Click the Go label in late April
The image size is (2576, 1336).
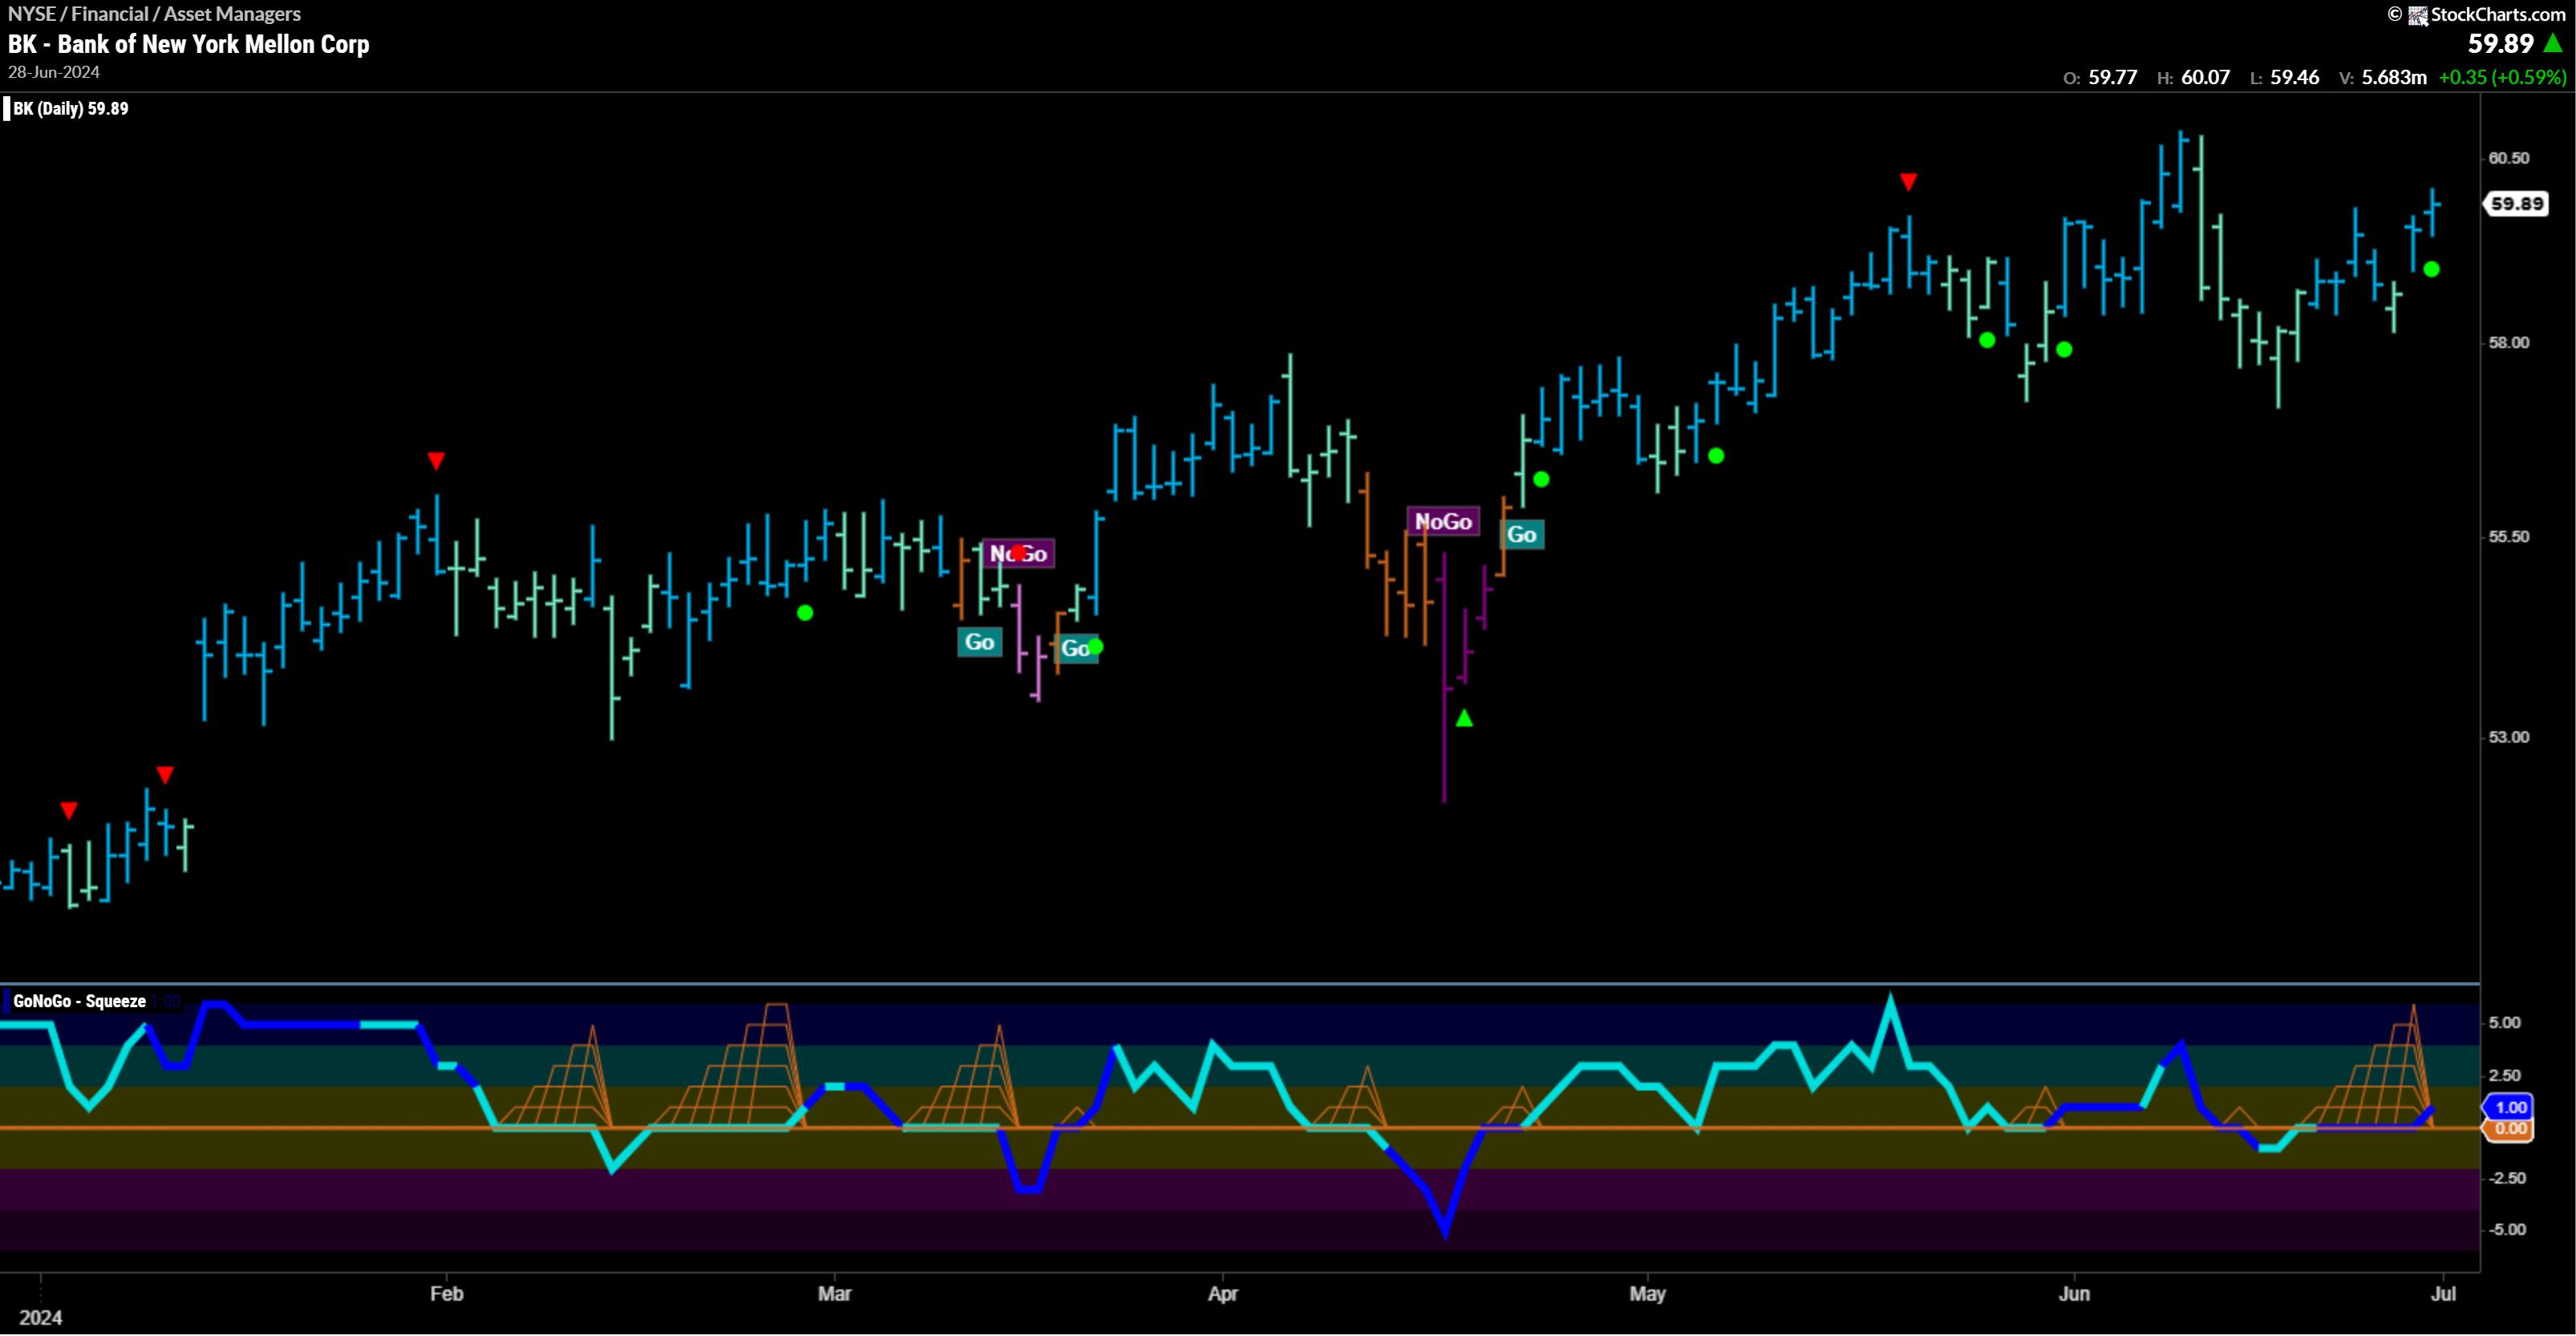point(1521,534)
